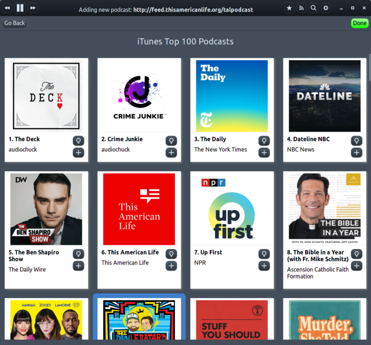Click the feed URL in title bar
Screen dimensions: 371x345
193,10
